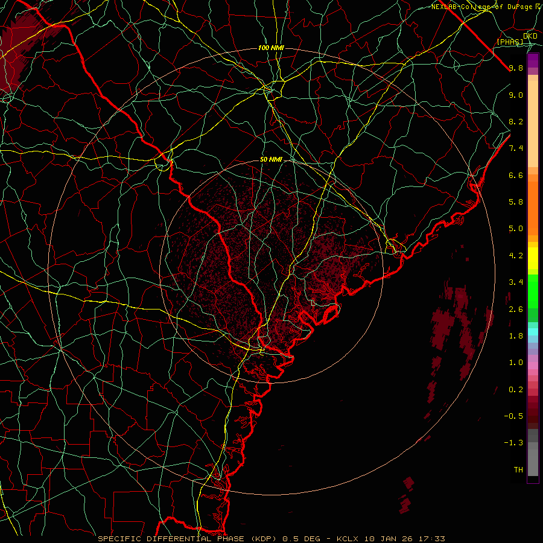Click the [PHAS] label above the color bar
This screenshot has height=543, width=543.
pyautogui.click(x=510, y=42)
